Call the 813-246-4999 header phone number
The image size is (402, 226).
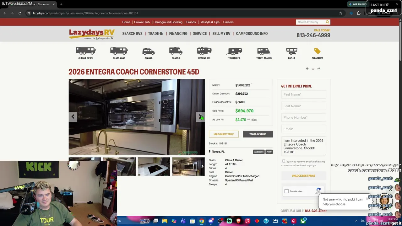pos(313,35)
